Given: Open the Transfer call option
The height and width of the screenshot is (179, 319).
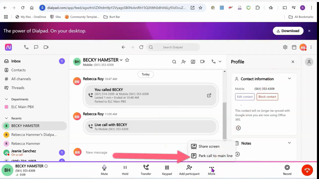Looking at the screenshot, I should point(146,170).
